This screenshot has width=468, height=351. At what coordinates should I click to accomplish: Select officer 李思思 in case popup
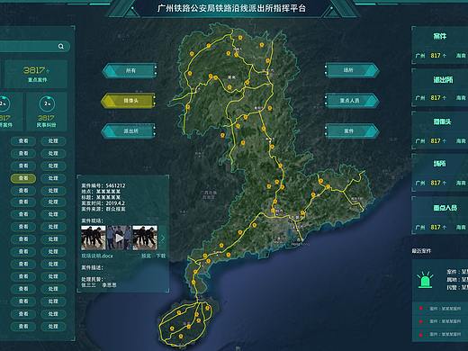(109, 284)
